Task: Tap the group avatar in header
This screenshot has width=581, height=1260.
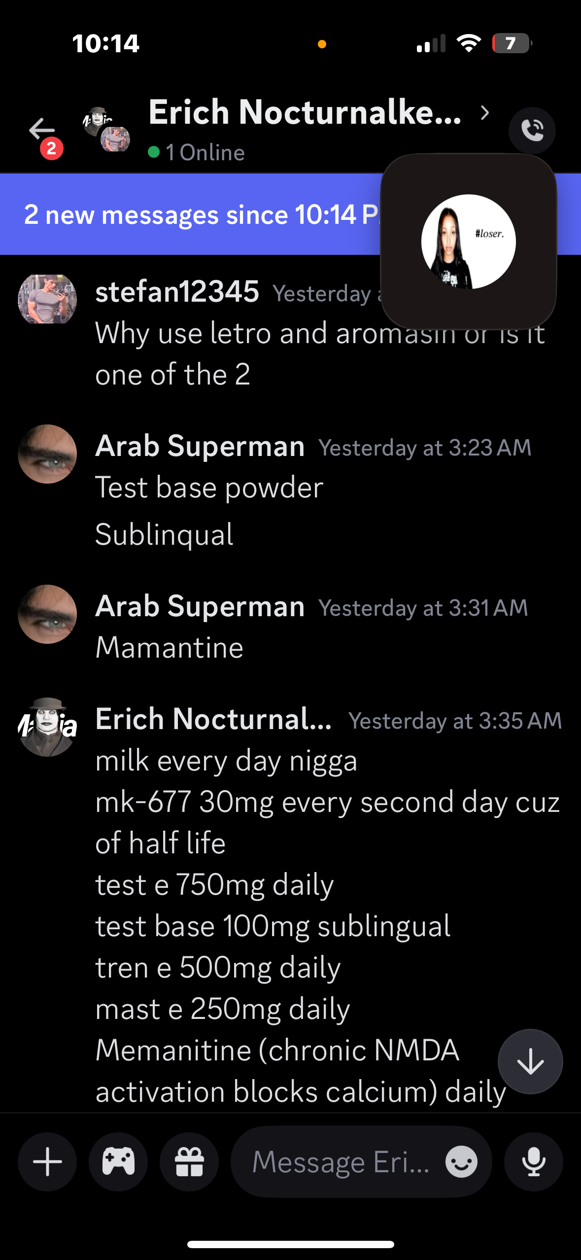Action: pyautogui.click(x=106, y=129)
